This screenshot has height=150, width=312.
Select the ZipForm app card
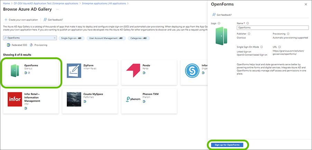pos(90,72)
